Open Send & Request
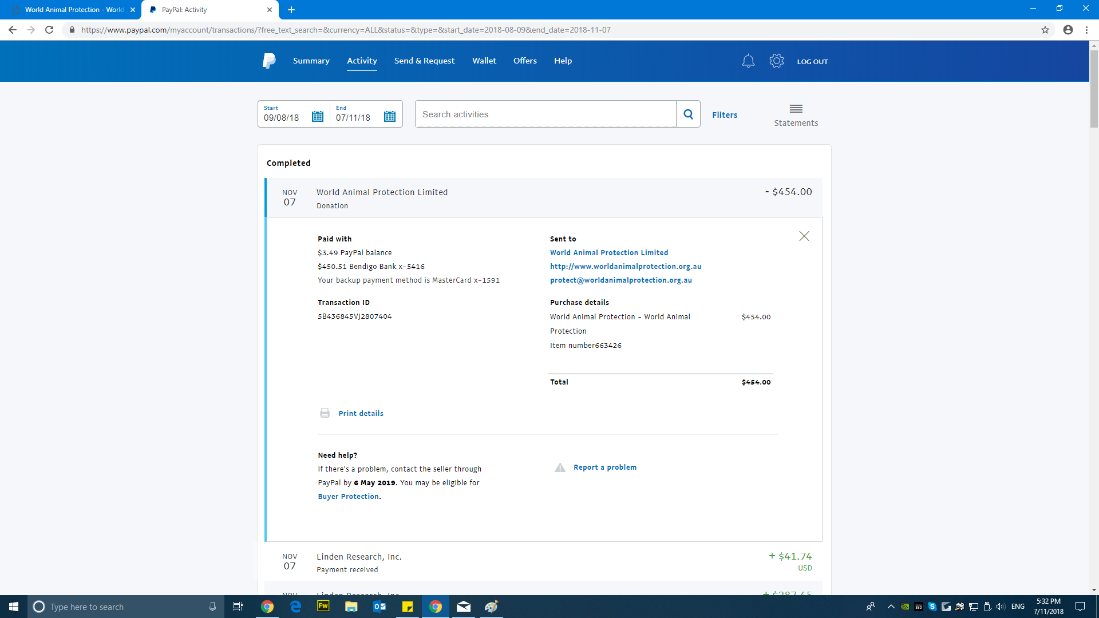 424,61
